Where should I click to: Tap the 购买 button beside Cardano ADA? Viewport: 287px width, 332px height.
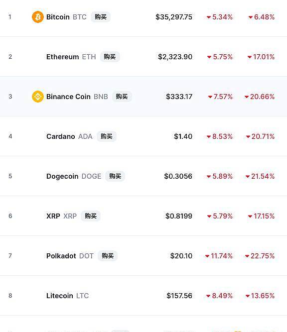(107, 136)
